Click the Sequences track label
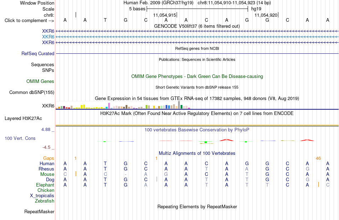 [x=42, y=64]
